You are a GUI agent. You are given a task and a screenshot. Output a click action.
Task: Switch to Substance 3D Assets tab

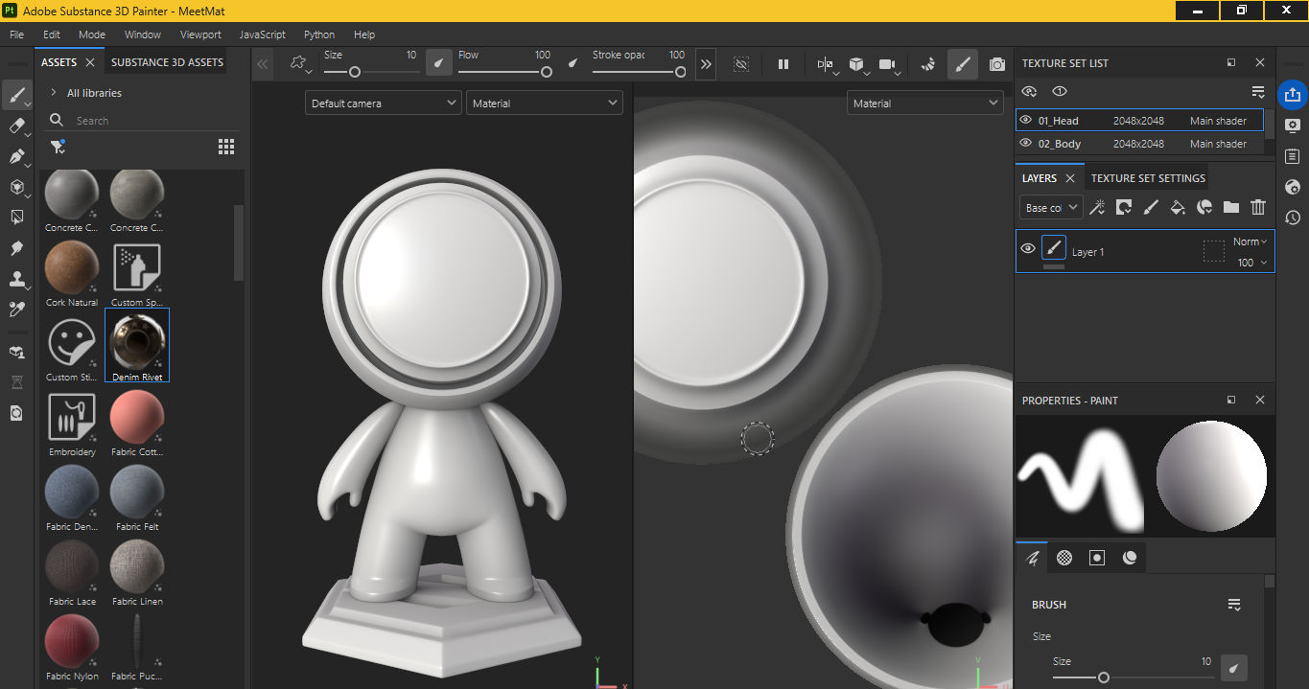[167, 62]
